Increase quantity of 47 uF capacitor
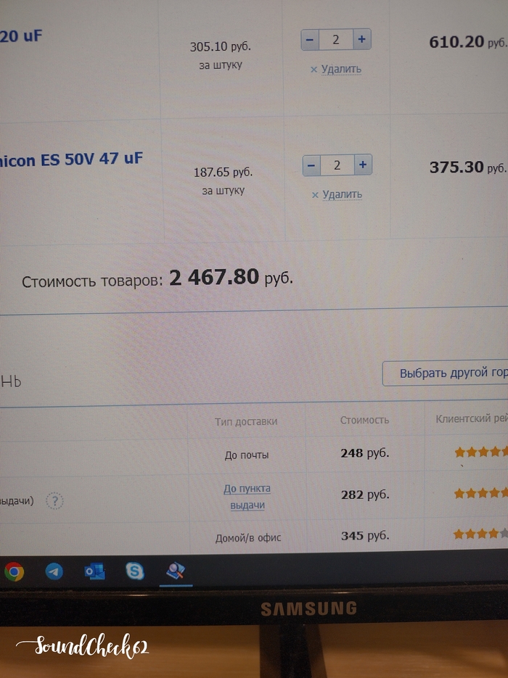Screen dimensions: 508x678 [x=363, y=165]
